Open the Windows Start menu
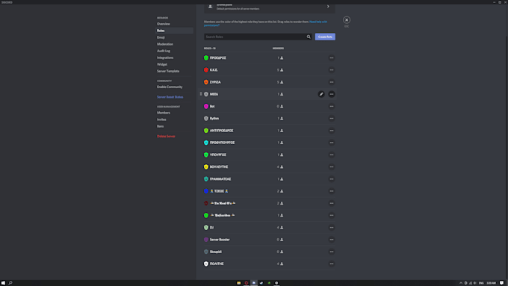 coord(3,283)
